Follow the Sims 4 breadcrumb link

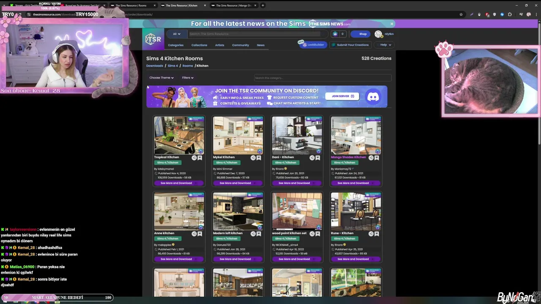[x=172, y=66]
